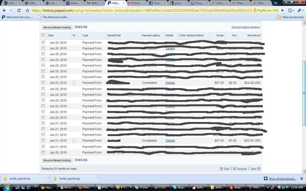Bookmark this page with the star icon
306x191 pixels.
pyautogui.click(x=27, y=10)
